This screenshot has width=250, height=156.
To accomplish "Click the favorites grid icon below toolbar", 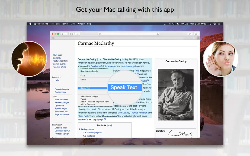I will 53,38.
